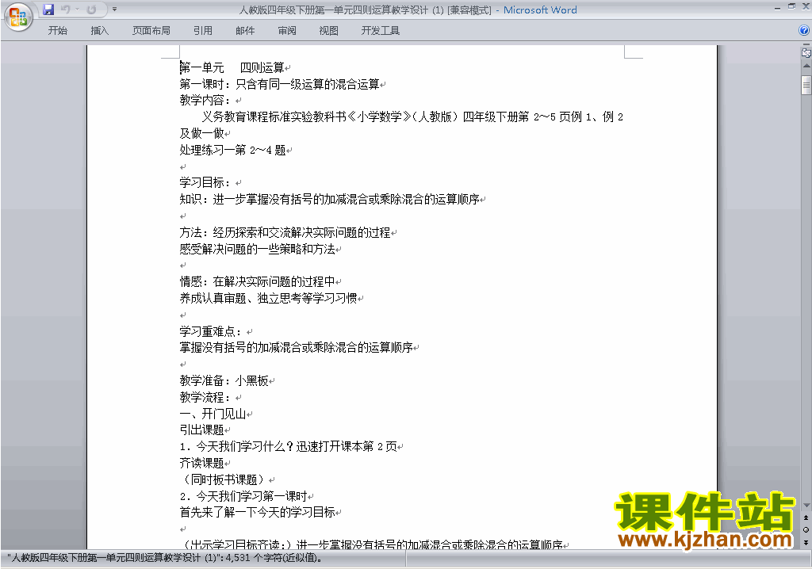The image size is (812, 569).
Task: Click the line 首先来了解一下今天的学习目标
Action: coord(258,513)
